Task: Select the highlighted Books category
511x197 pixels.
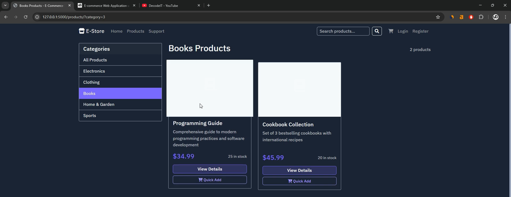Action: 120,93
